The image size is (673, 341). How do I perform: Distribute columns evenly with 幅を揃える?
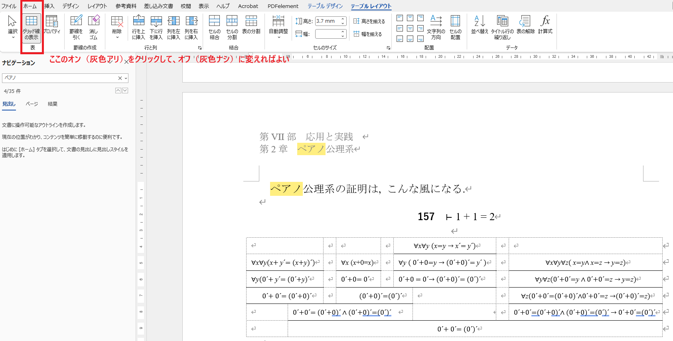click(367, 34)
